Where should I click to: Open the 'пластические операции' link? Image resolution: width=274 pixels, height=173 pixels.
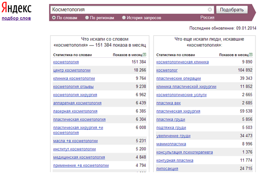[x=179, y=79]
